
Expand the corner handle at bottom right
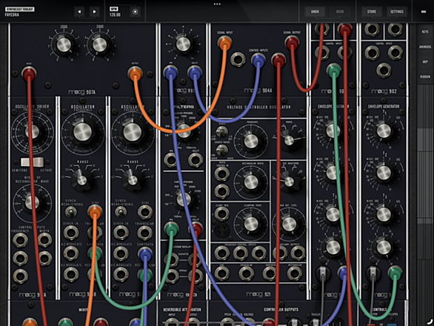tap(430, 322)
